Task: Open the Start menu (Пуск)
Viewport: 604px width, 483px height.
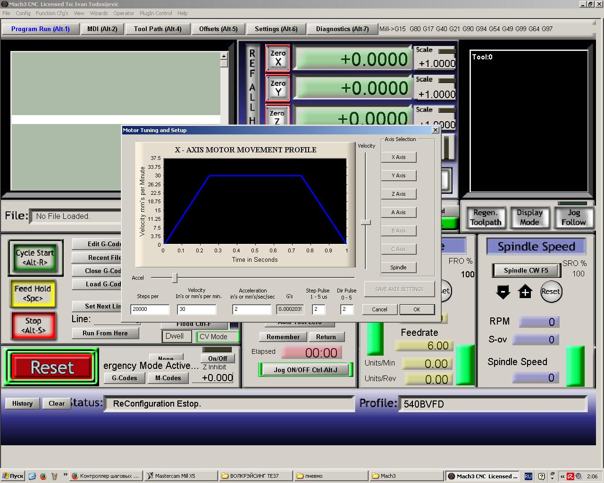Action: [x=13, y=476]
